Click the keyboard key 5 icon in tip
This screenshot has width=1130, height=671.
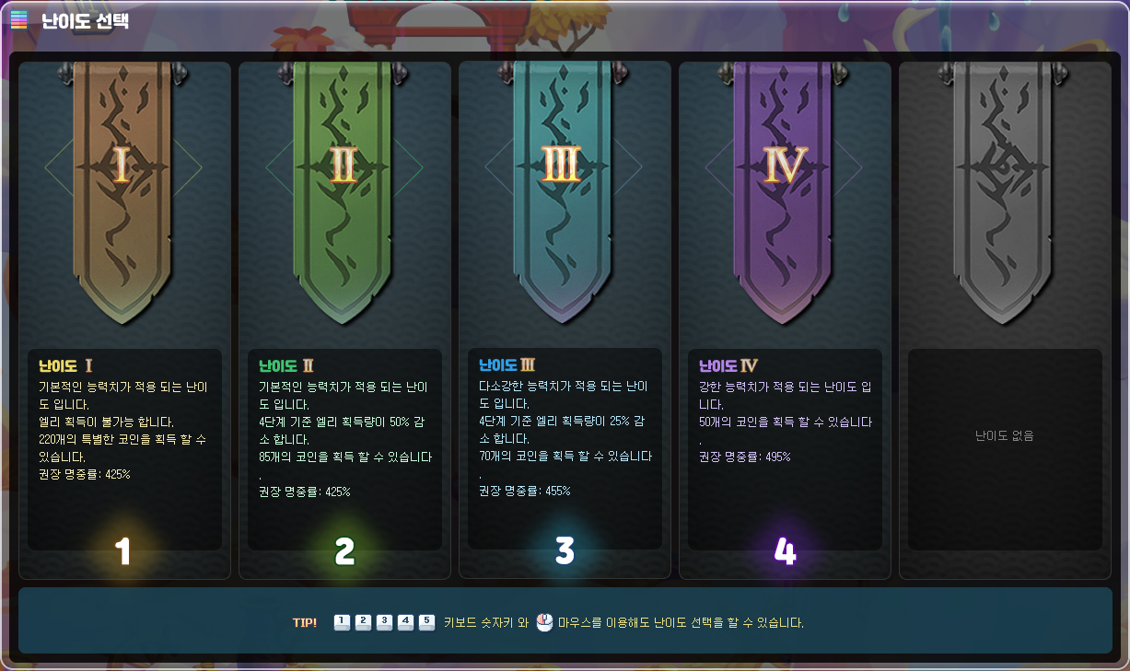pyautogui.click(x=426, y=623)
